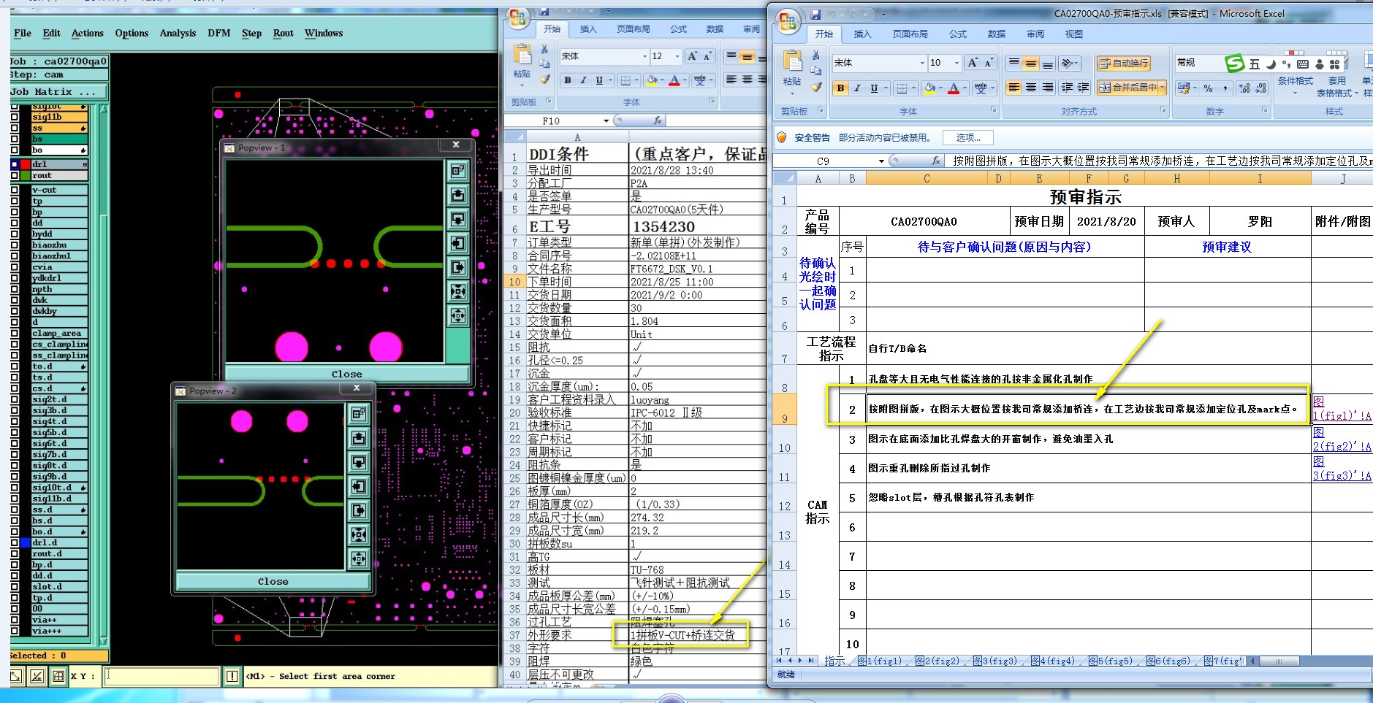
Task: Click pan right icon in Popview - 2
Action: pos(359,510)
